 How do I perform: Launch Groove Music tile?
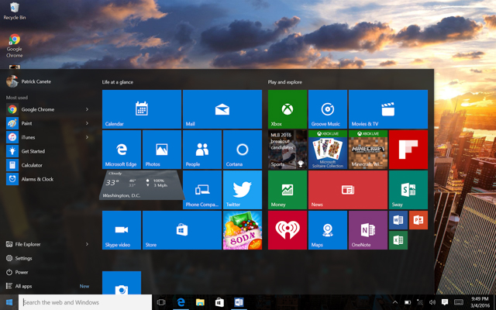click(x=328, y=109)
